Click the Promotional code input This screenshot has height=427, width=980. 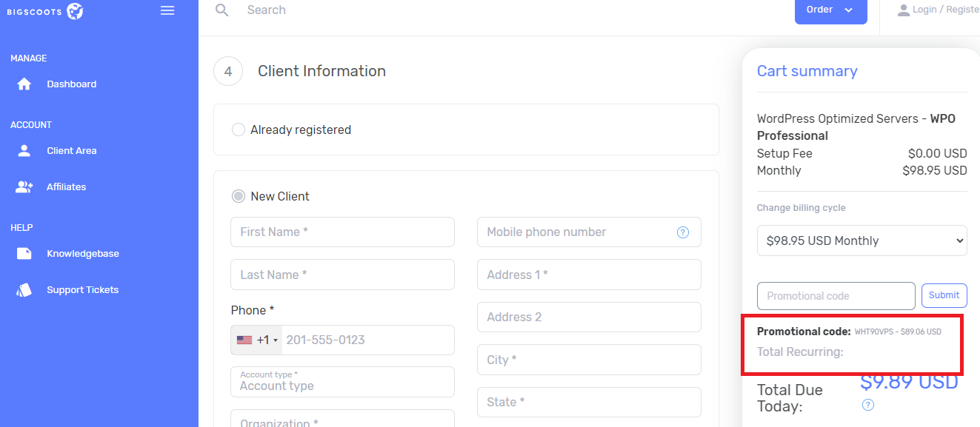click(x=836, y=296)
